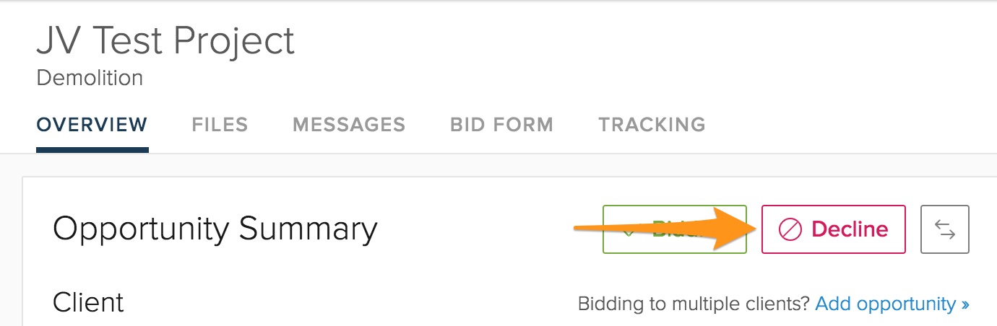Click the circle-slash icon in the Decline button
Image resolution: width=997 pixels, height=326 pixels.
pyautogui.click(x=790, y=230)
